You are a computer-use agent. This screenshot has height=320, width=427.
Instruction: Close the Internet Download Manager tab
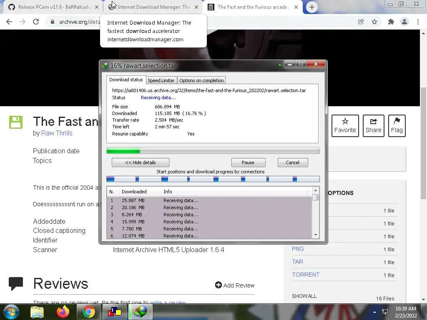[196, 7]
